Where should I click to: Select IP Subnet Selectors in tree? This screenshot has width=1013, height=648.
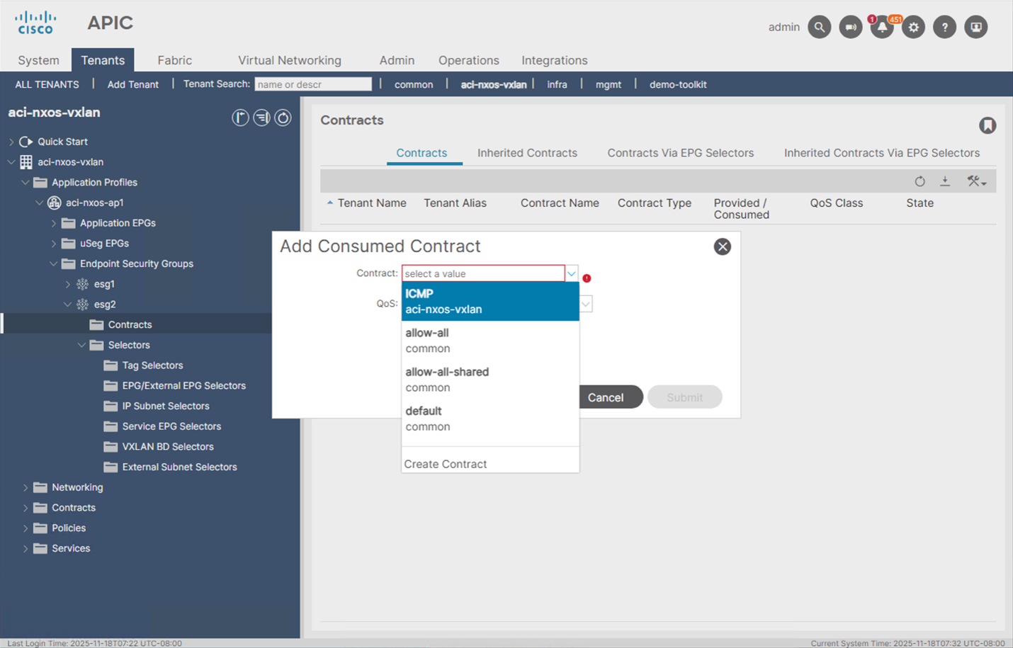click(166, 407)
